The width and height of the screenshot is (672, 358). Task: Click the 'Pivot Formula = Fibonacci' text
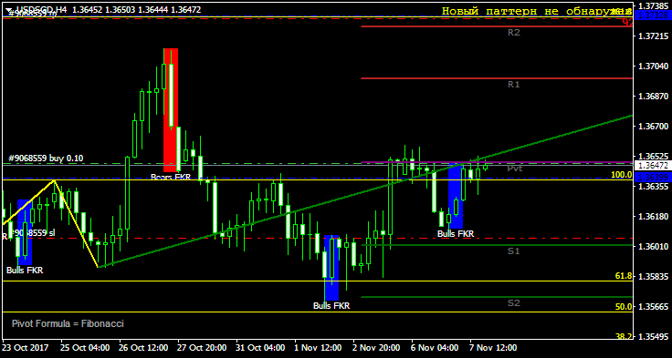68,323
